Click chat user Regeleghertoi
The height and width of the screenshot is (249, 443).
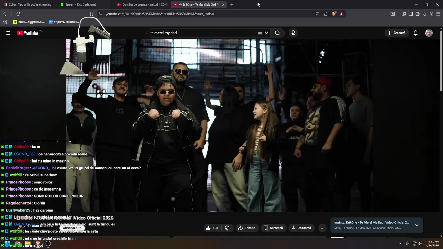point(18,203)
